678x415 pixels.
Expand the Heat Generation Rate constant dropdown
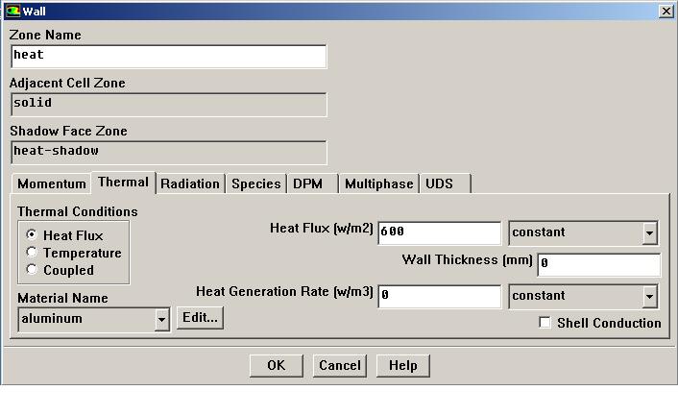pyautogui.click(x=650, y=297)
